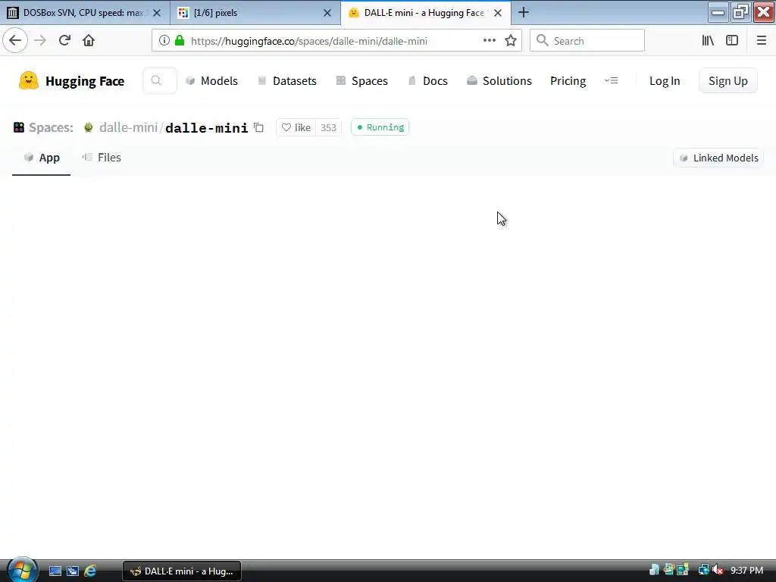Click the muted volume tray icon

click(x=718, y=570)
